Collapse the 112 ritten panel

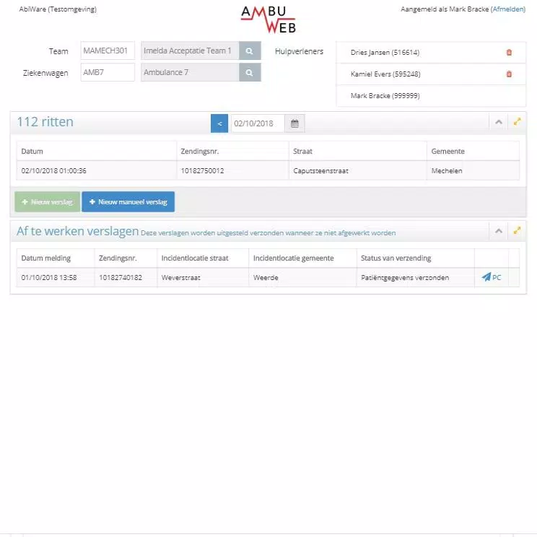click(x=498, y=122)
